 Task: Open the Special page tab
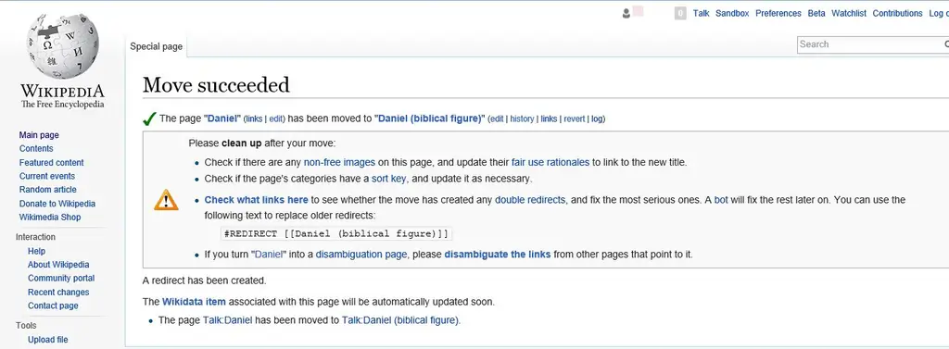point(156,46)
